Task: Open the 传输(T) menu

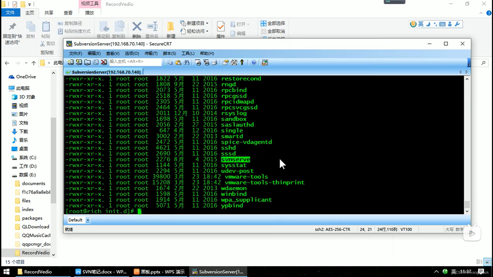Action: coord(151,53)
